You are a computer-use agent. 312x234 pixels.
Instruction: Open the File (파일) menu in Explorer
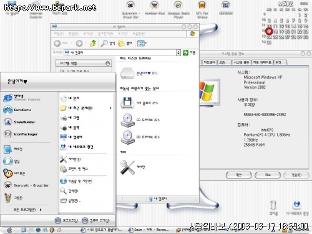click(59, 34)
